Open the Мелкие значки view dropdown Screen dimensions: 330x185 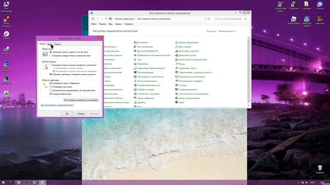(x=227, y=31)
